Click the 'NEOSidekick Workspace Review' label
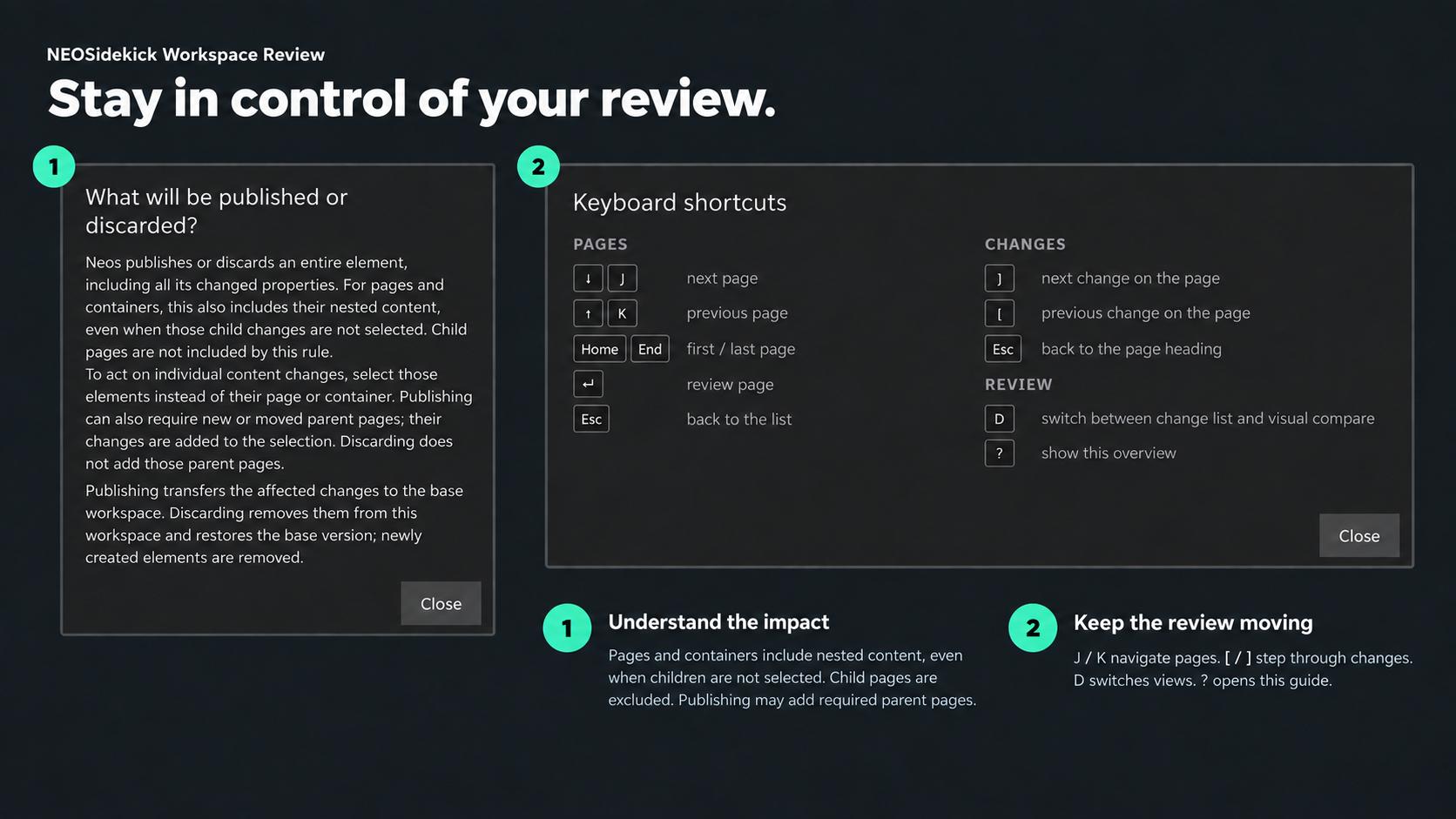This screenshot has height=819, width=1456. tap(185, 54)
